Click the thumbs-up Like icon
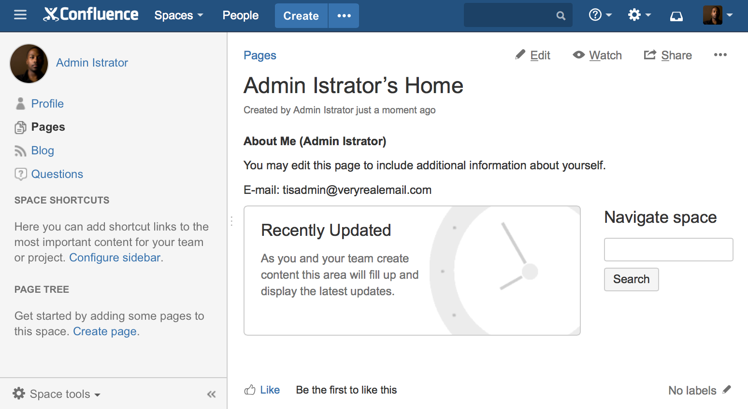The height and width of the screenshot is (409, 748). pyautogui.click(x=250, y=390)
